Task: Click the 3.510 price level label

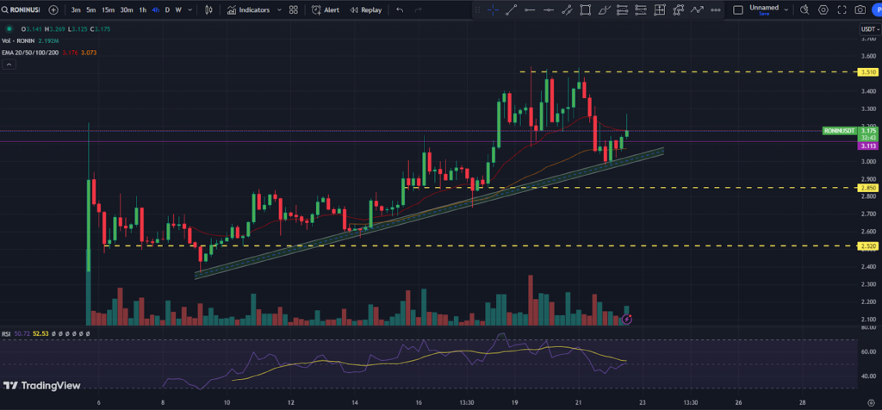Action: tap(870, 72)
